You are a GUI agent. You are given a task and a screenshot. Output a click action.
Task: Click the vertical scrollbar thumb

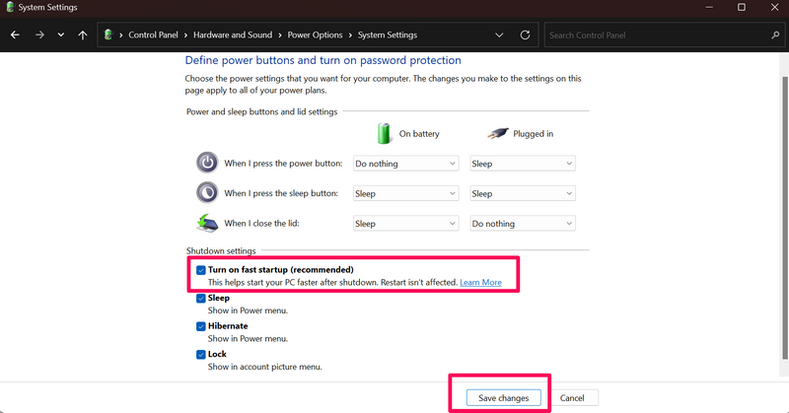click(x=785, y=217)
